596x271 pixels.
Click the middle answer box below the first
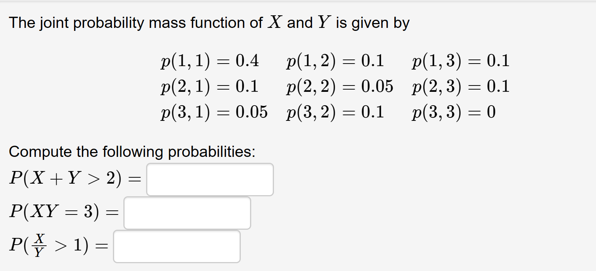(187, 213)
